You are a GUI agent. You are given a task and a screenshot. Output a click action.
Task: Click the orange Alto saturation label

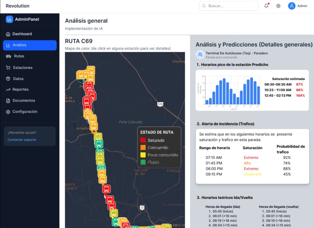point(247,163)
